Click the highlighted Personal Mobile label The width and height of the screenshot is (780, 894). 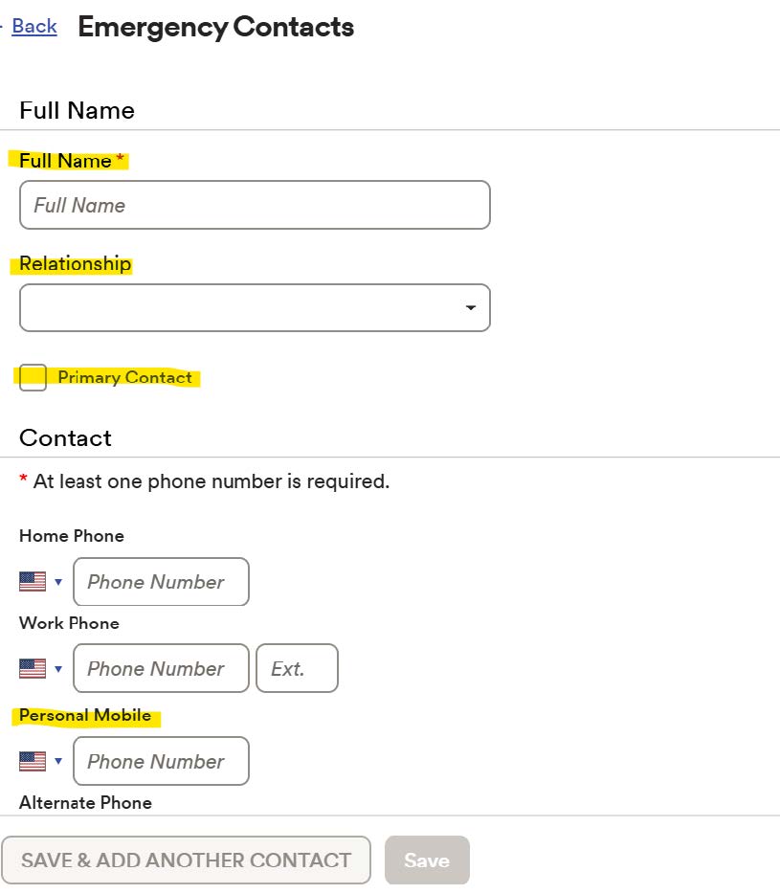pyautogui.click(x=85, y=716)
